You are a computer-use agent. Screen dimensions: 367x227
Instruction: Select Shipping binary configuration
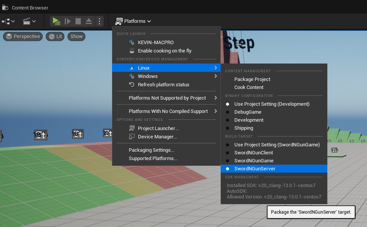[274, 128]
